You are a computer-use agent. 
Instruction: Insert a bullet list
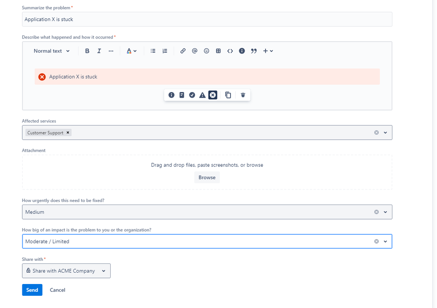tap(153, 51)
